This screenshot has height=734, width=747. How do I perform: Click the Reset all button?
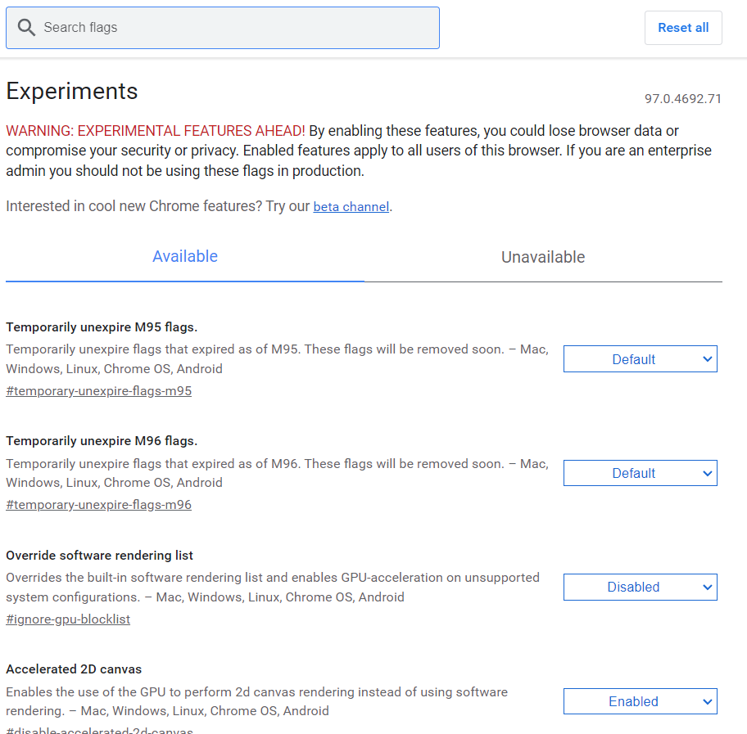683,28
